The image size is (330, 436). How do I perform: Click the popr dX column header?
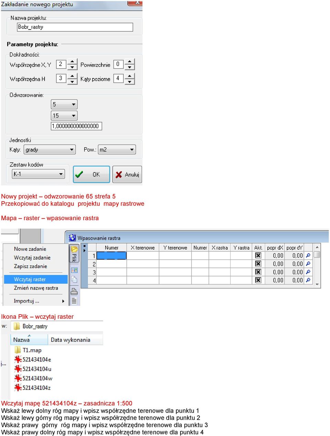point(275,248)
